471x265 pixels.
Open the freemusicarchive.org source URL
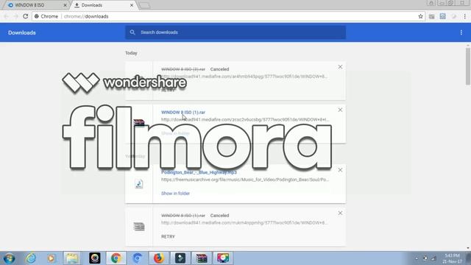[x=245, y=180]
